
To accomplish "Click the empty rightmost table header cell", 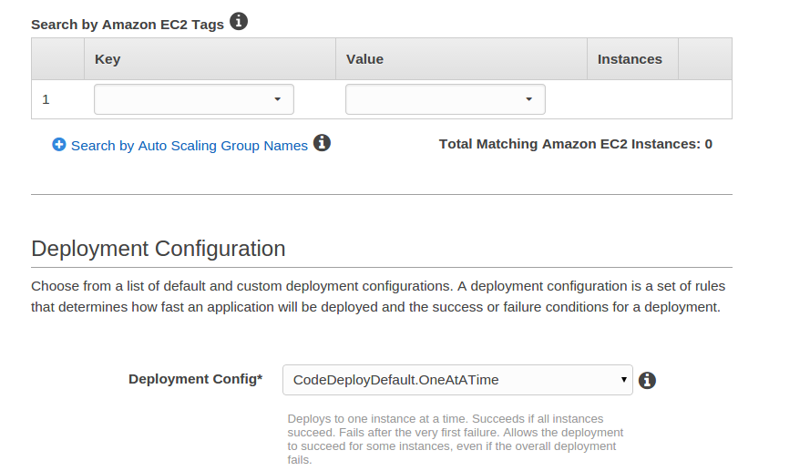I will coord(704,59).
